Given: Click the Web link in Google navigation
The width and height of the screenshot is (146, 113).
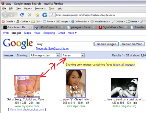Looking at the screenshot, I should [6, 33].
